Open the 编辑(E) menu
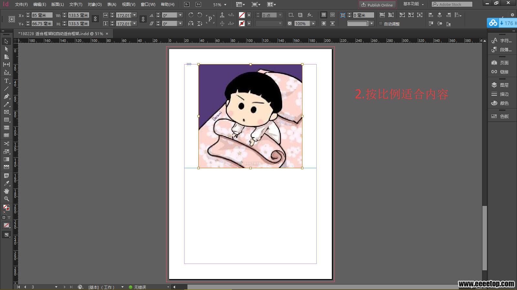The image size is (517, 290). point(39,5)
